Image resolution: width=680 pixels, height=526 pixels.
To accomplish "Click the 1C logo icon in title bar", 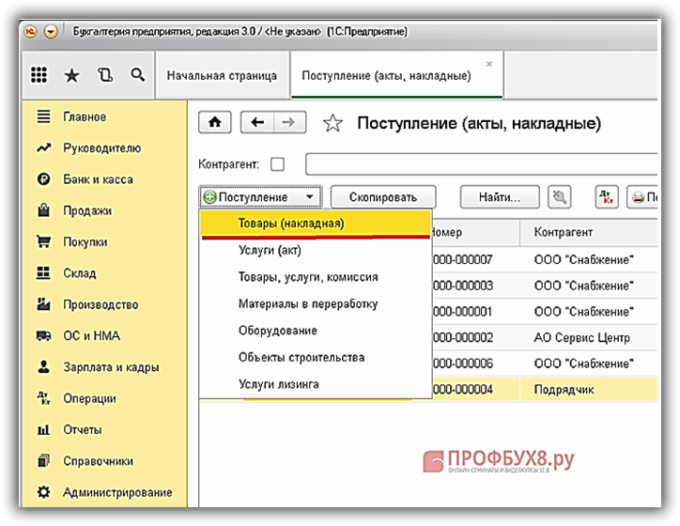I will tap(30, 32).
